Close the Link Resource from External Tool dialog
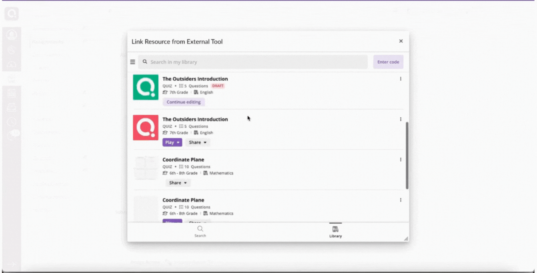537x273 pixels. coord(401,41)
